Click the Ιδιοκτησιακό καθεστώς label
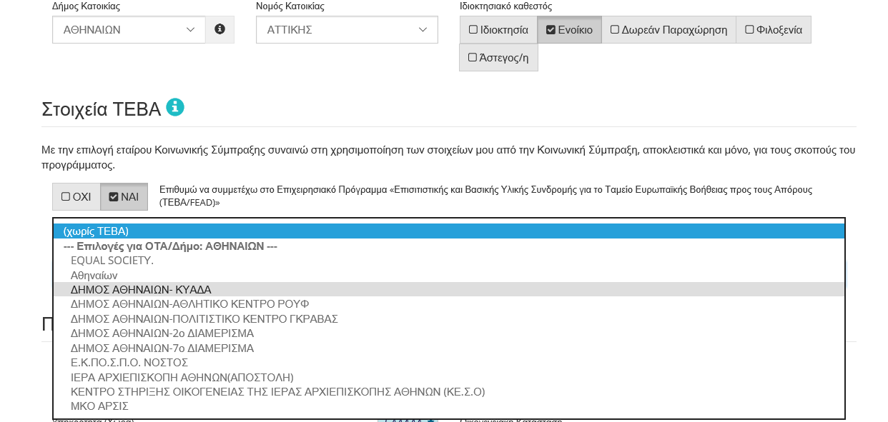888x422 pixels. pos(505,6)
